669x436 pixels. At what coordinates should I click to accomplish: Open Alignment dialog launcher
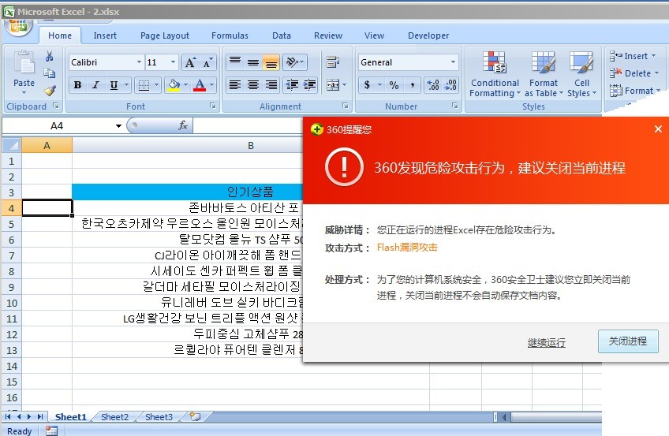coord(346,106)
